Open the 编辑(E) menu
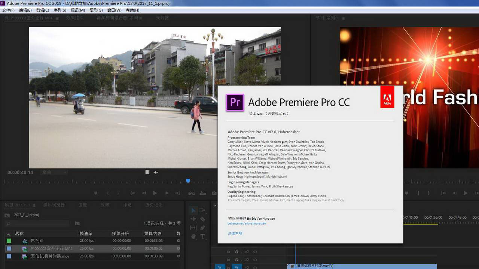This screenshot has height=269, width=479. [25, 10]
